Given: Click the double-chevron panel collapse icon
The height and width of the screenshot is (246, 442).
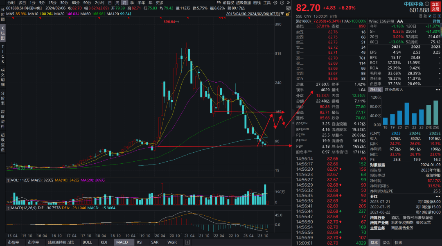Looking at the screenshot, I should 288,2.
